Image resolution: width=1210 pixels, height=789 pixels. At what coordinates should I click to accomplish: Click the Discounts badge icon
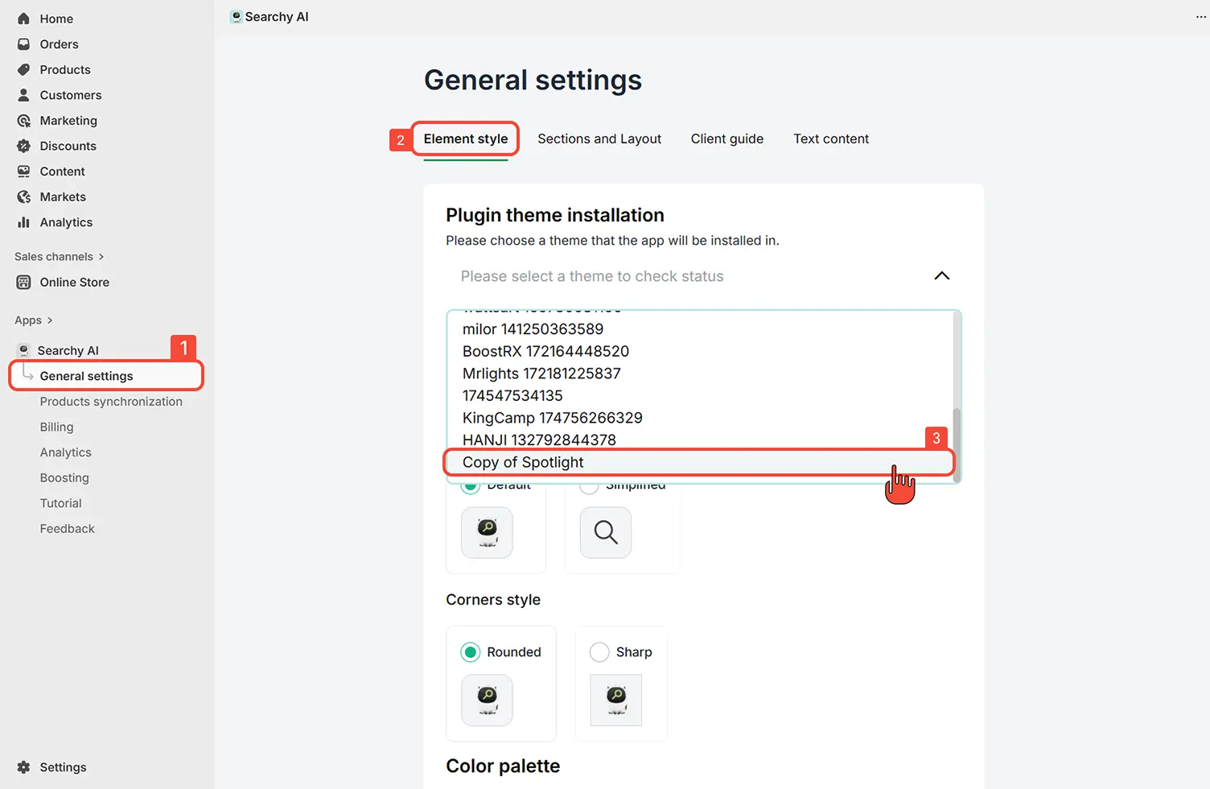point(23,146)
